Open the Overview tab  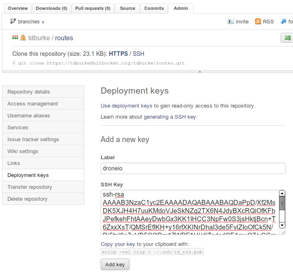tap(18, 8)
